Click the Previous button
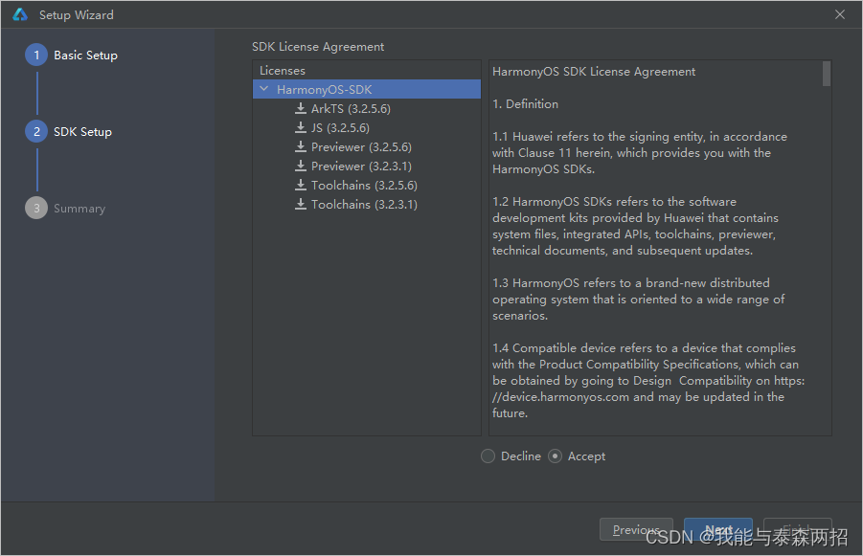Screen dimensions: 863x556 (636, 529)
